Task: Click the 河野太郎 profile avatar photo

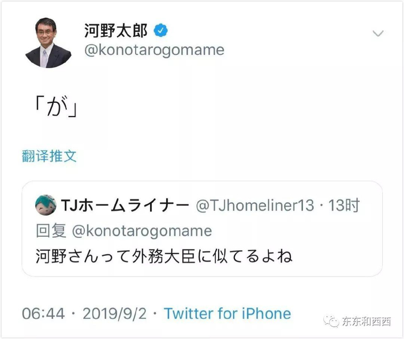Action: click(x=48, y=45)
